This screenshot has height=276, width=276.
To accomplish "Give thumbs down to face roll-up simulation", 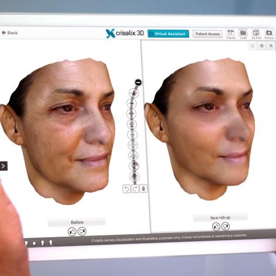I will coord(225,227).
